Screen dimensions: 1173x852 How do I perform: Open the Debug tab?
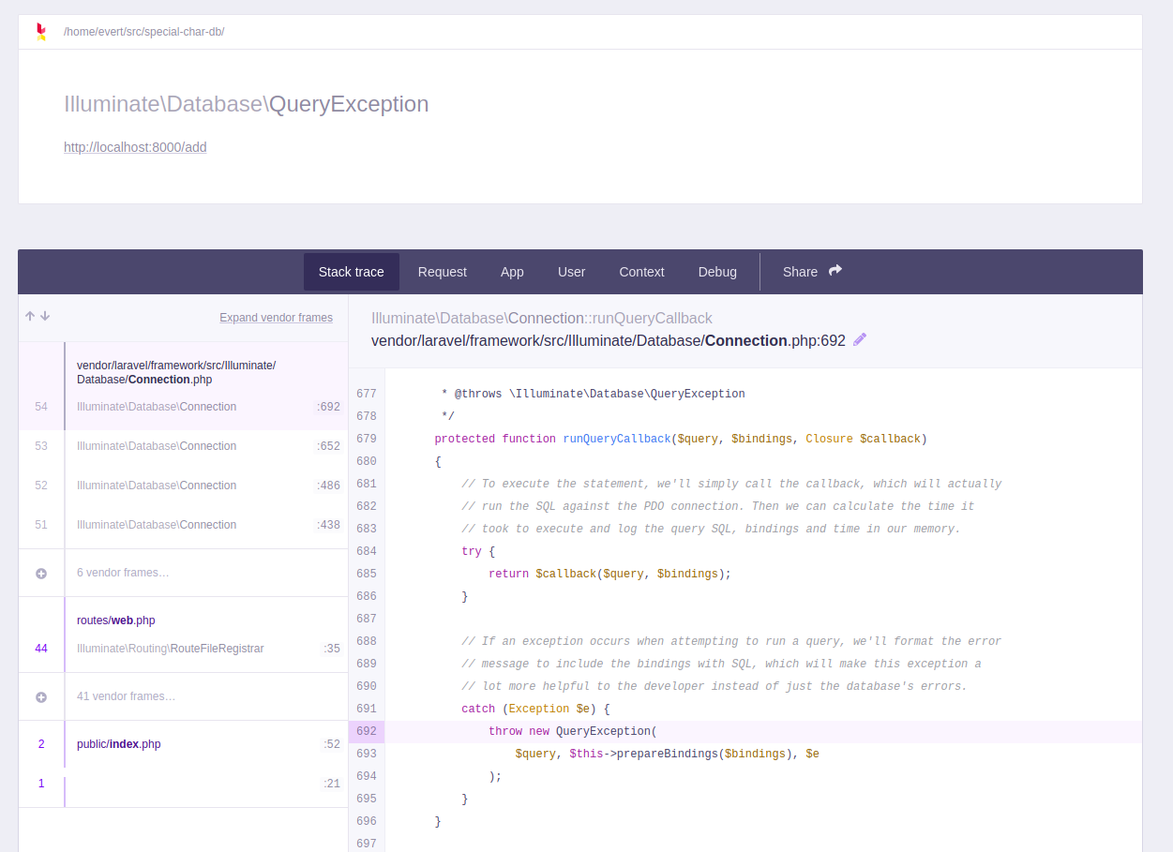[x=717, y=272]
